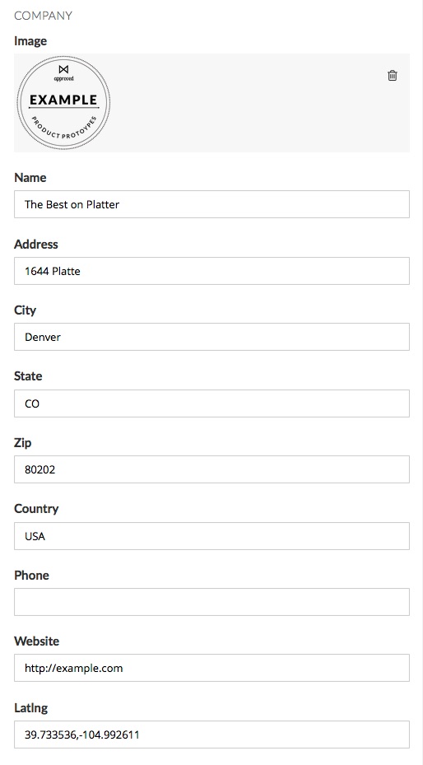Click the Country field showing USA
Viewport: 423px width, 765px height.
tap(211, 536)
